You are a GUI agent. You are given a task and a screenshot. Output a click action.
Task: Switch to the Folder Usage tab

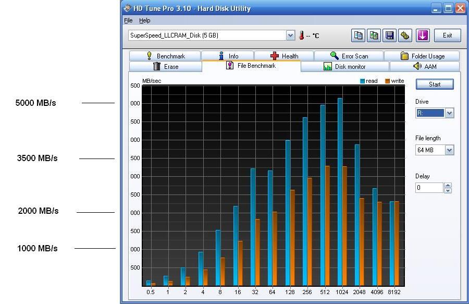point(422,56)
